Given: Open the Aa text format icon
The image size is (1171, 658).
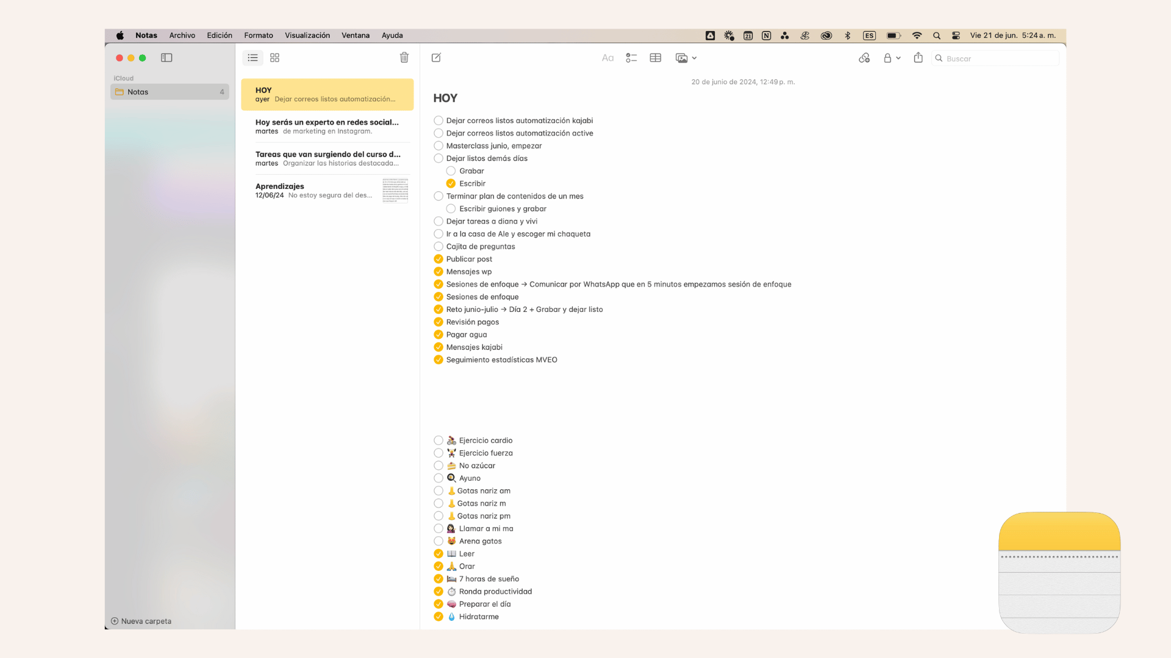Looking at the screenshot, I should 607,58.
